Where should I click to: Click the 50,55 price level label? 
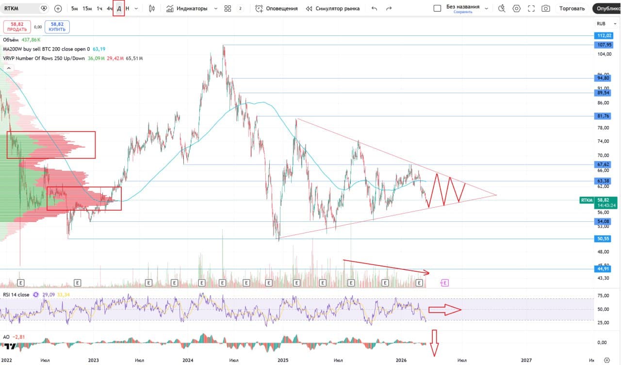[604, 239]
